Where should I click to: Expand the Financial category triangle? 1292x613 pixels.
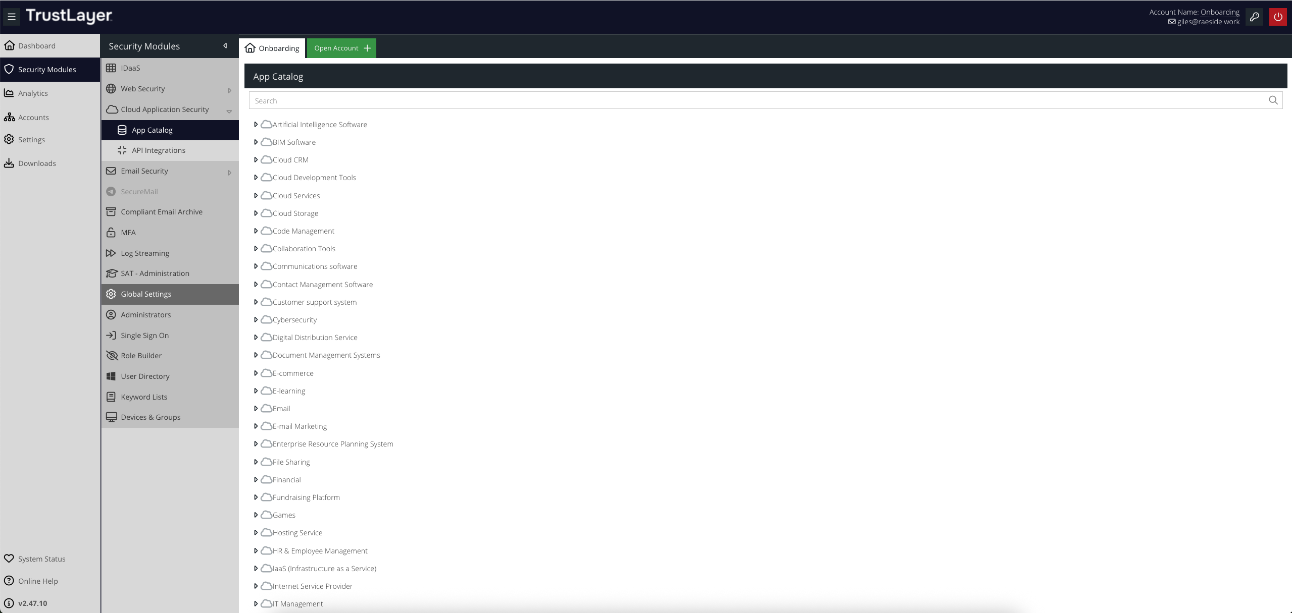(256, 480)
